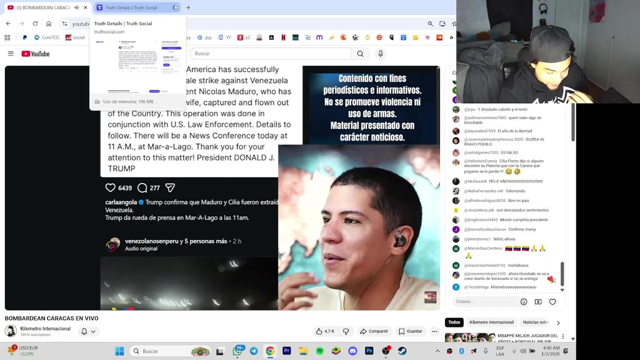Open a new browser tab with plus button
Viewport: 640px width, 360px height.
point(188,7)
